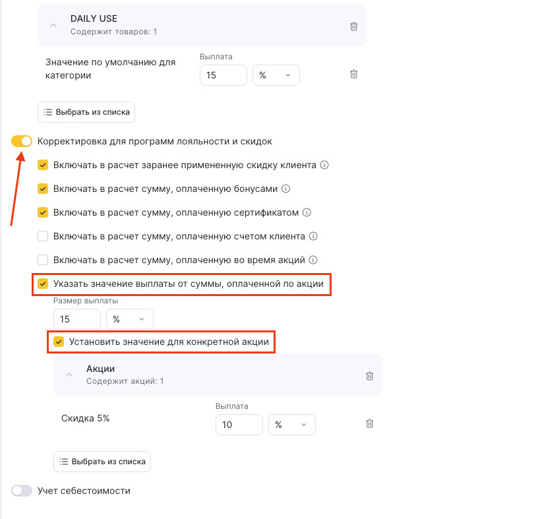Click info icon next to bonuses option

pos(285,189)
